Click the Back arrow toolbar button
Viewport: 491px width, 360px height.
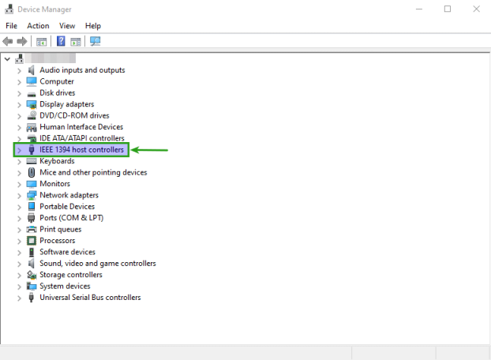(x=8, y=41)
